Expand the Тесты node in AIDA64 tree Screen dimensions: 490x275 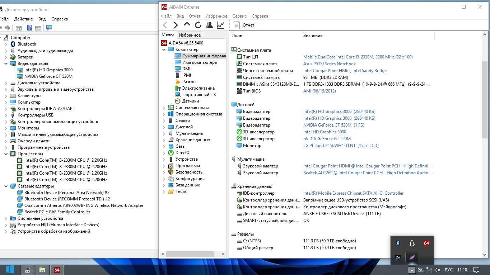(x=164, y=191)
